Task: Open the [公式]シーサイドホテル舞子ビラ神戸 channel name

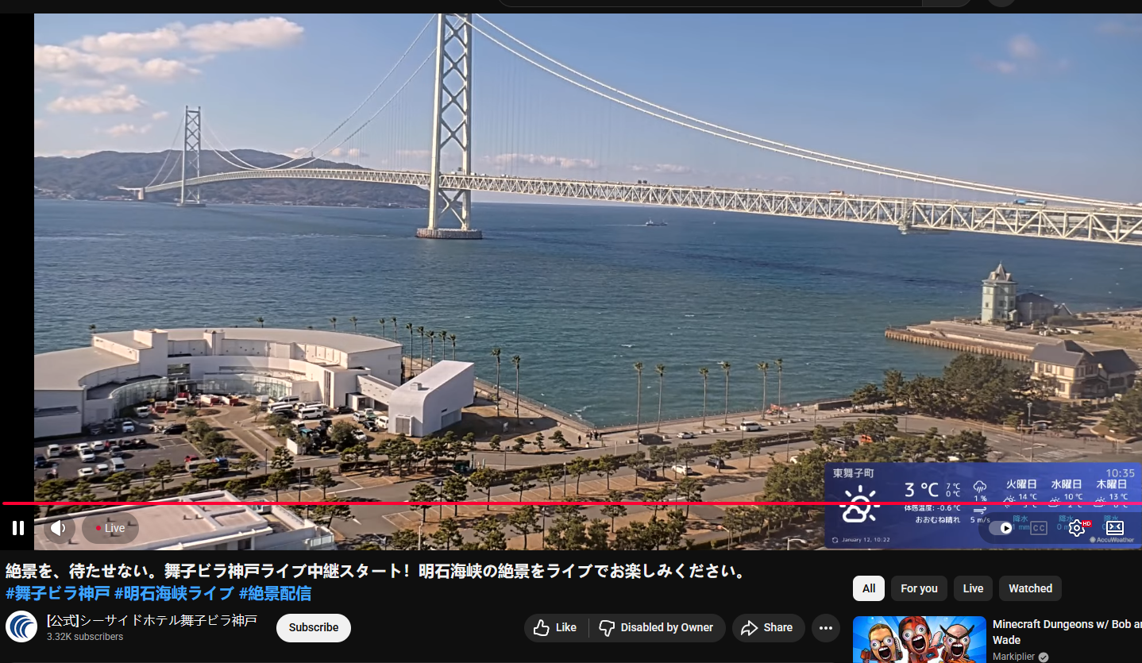Action: pos(152,620)
